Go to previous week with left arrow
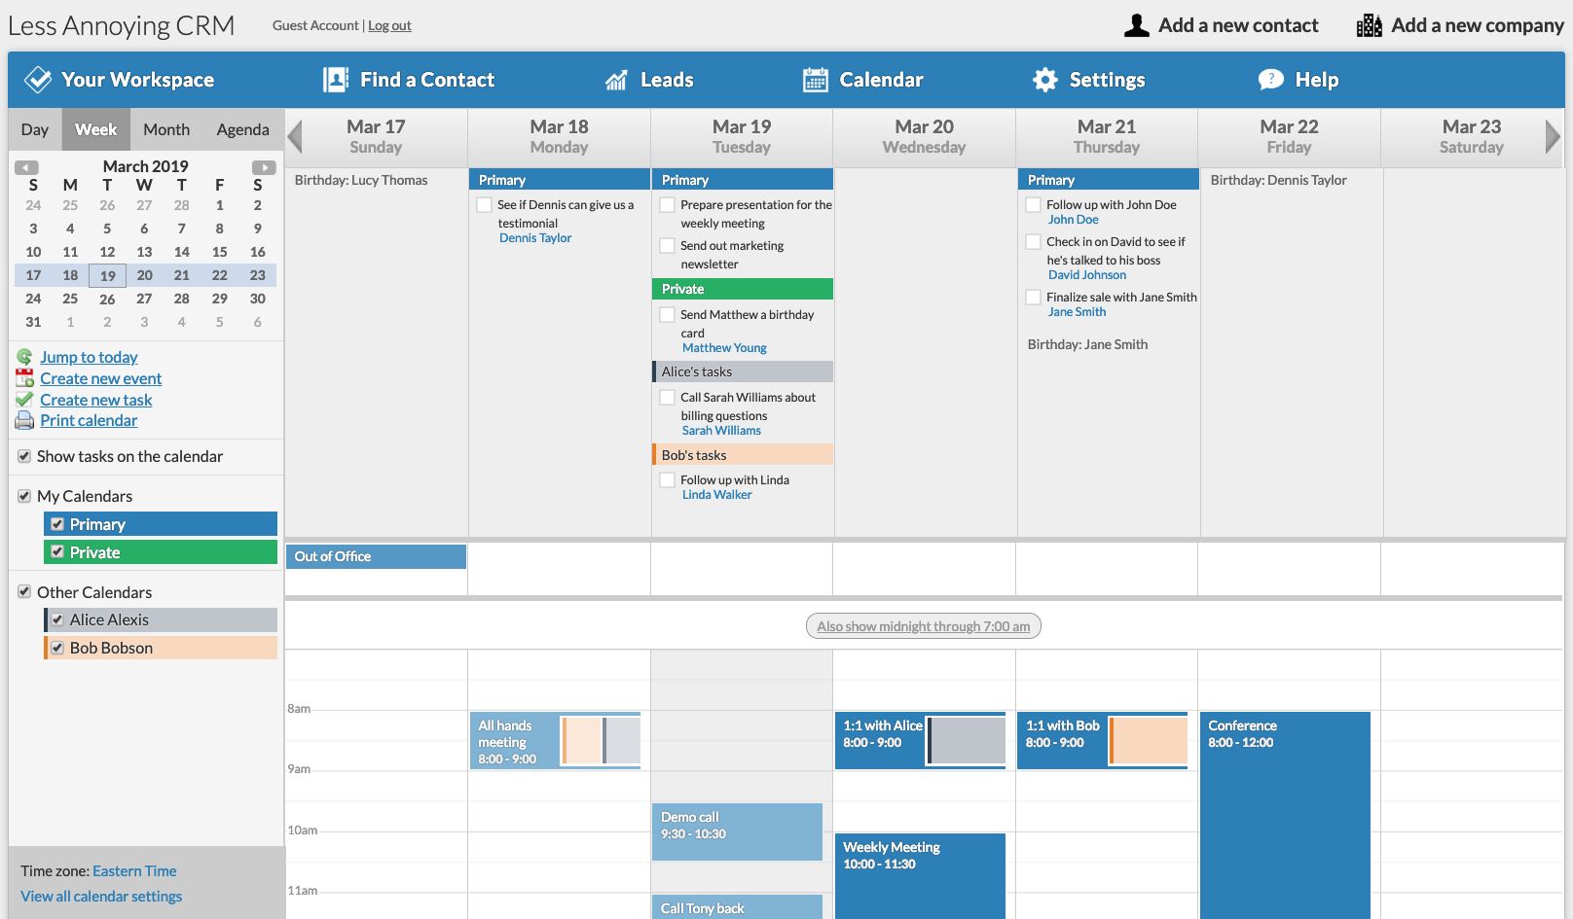 (x=295, y=136)
